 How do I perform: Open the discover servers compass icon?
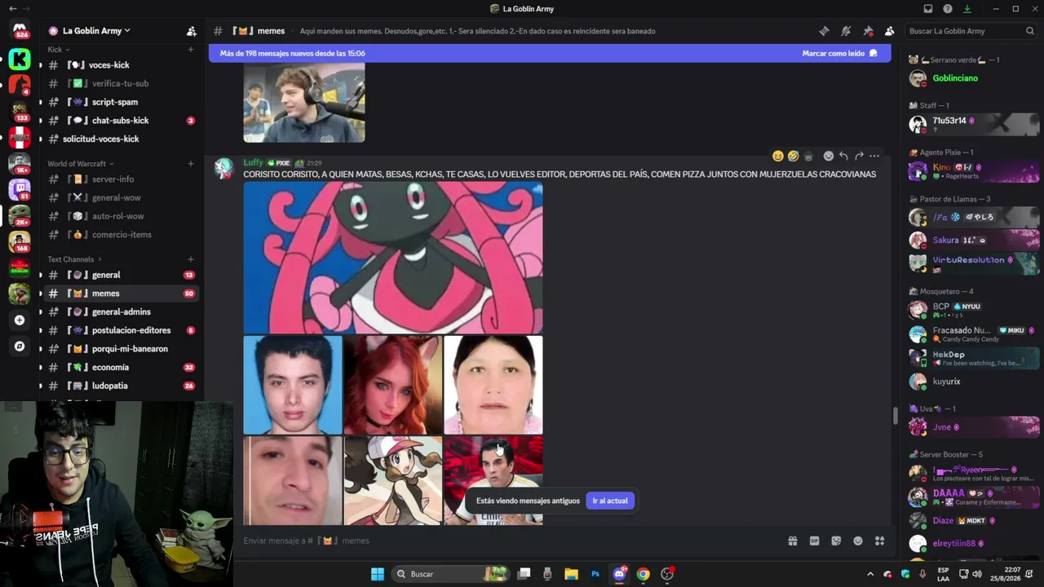point(20,346)
